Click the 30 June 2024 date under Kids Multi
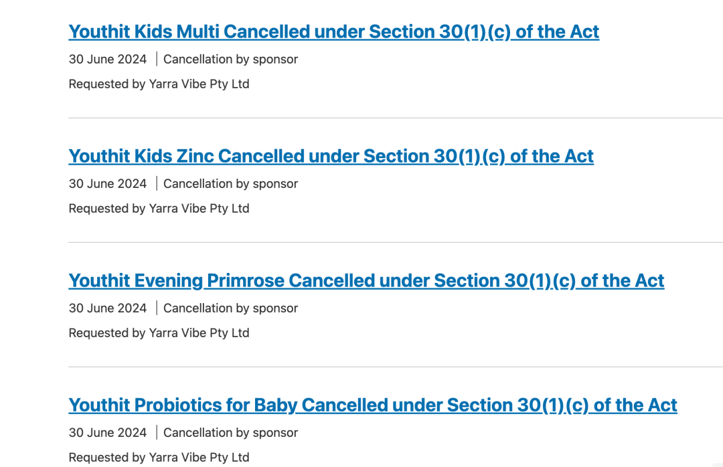 click(108, 59)
